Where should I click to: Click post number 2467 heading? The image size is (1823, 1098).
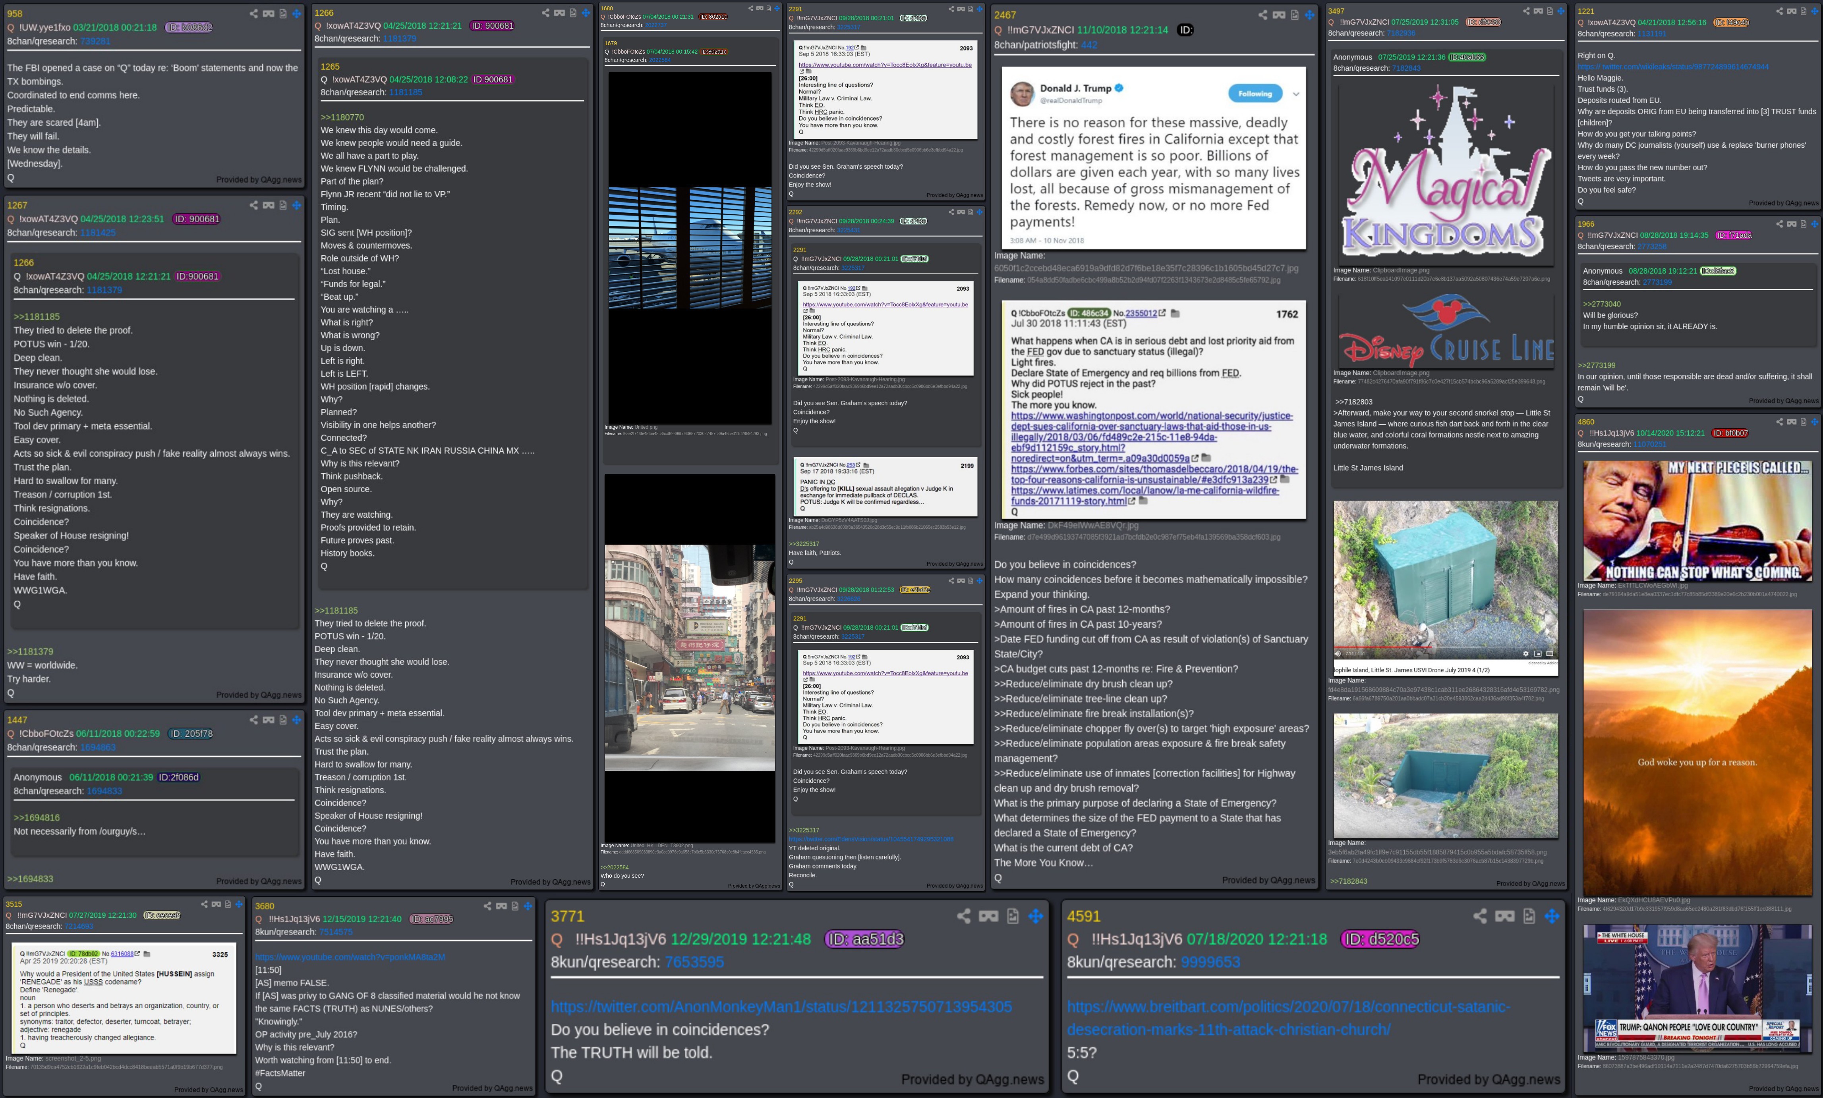(1005, 15)
